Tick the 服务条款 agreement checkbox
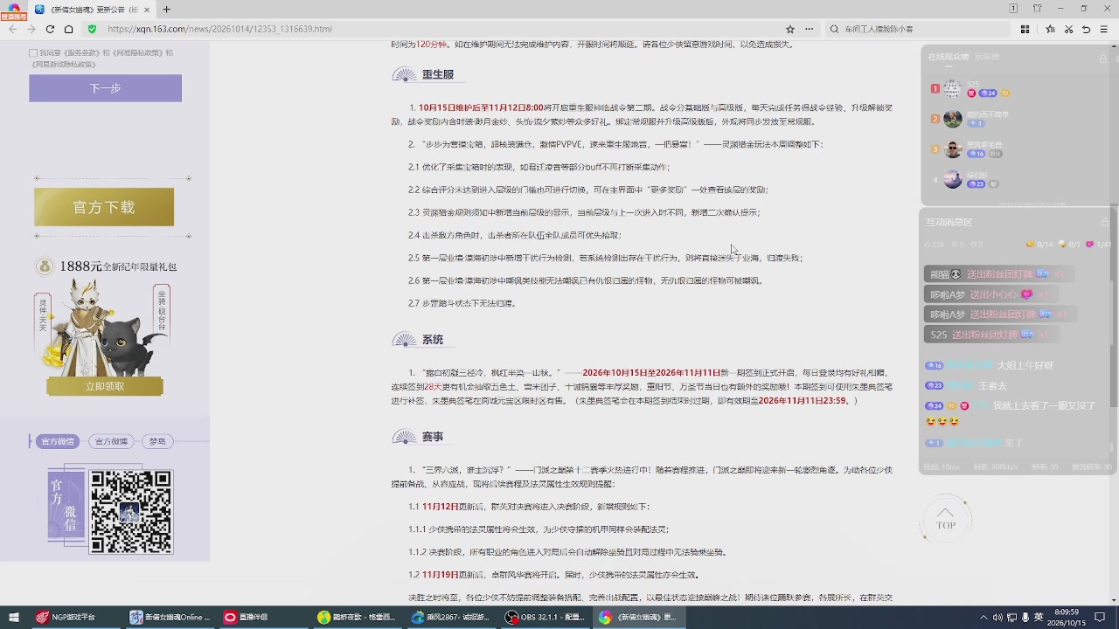Image resolution: width=1119 pixels, height=629 pixels. click(33, 53)
